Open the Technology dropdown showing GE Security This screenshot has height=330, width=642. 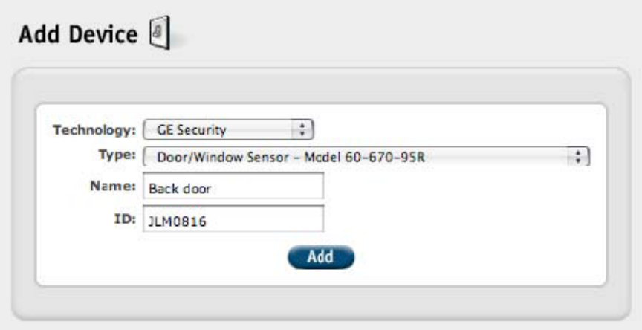pos(228,130)
